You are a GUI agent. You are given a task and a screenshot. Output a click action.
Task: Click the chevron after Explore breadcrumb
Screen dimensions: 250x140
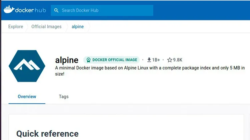(27, 27)
